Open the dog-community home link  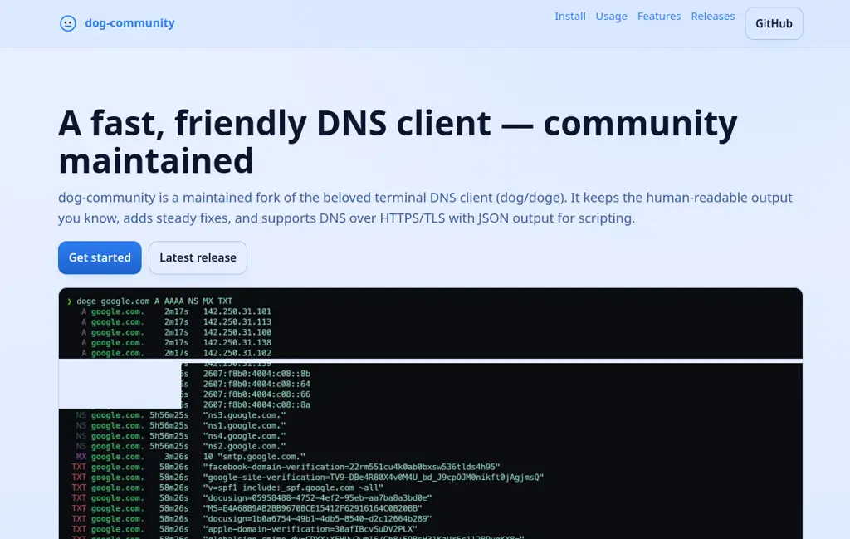[x=116, y=23]
